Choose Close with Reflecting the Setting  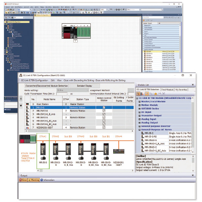pyautogui.click(x=110, y=80)
